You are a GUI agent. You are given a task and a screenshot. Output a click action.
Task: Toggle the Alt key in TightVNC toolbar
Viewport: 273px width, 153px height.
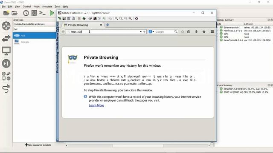coord(104,18)
